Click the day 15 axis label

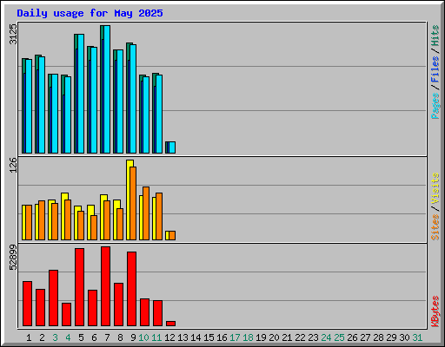coord(209,337)
